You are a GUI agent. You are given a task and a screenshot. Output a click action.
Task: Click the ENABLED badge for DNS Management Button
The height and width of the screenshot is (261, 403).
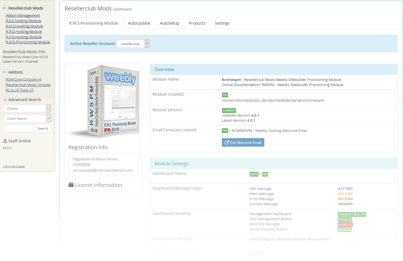345,220
